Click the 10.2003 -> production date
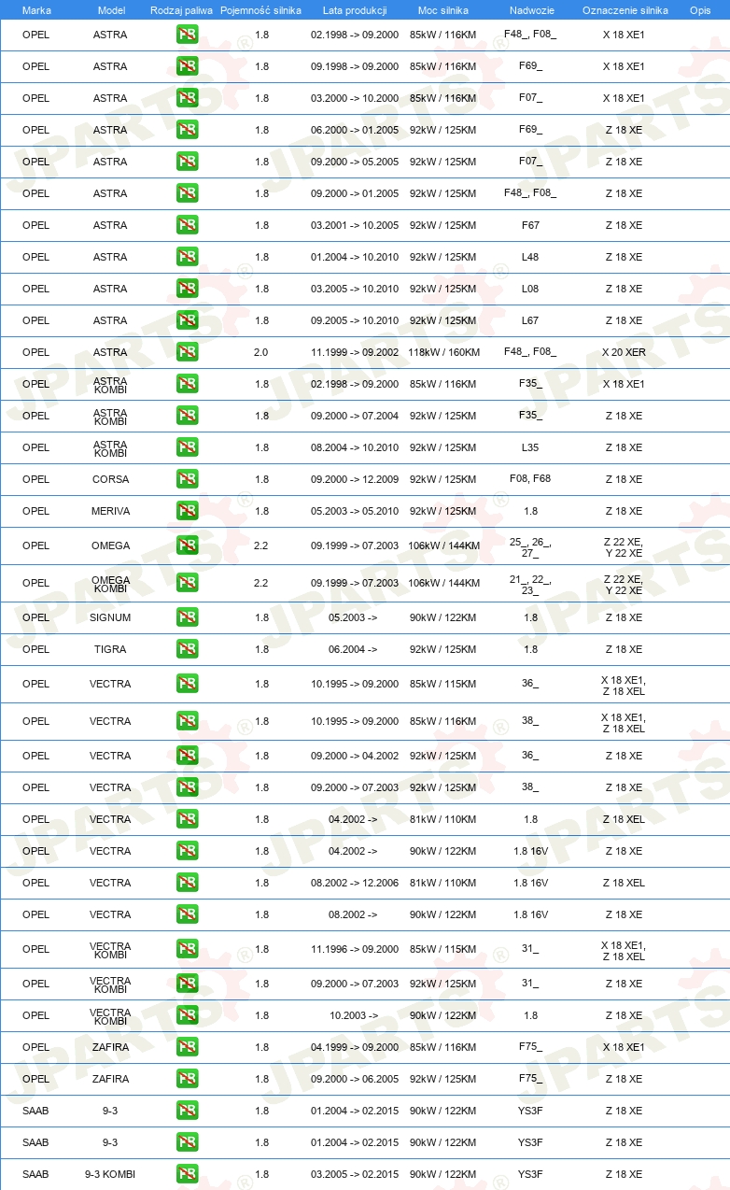 354,1015
